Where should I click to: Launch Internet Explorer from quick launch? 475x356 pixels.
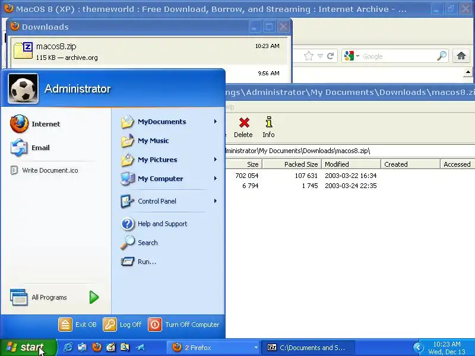(68, 347)
